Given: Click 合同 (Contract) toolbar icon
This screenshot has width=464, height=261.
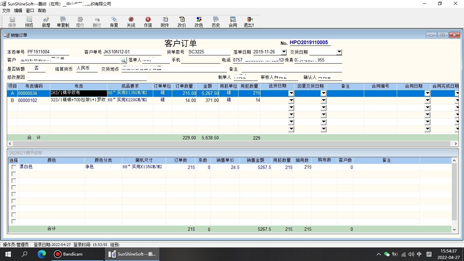Looking at the screenshot, I should [x=233, y=22].
